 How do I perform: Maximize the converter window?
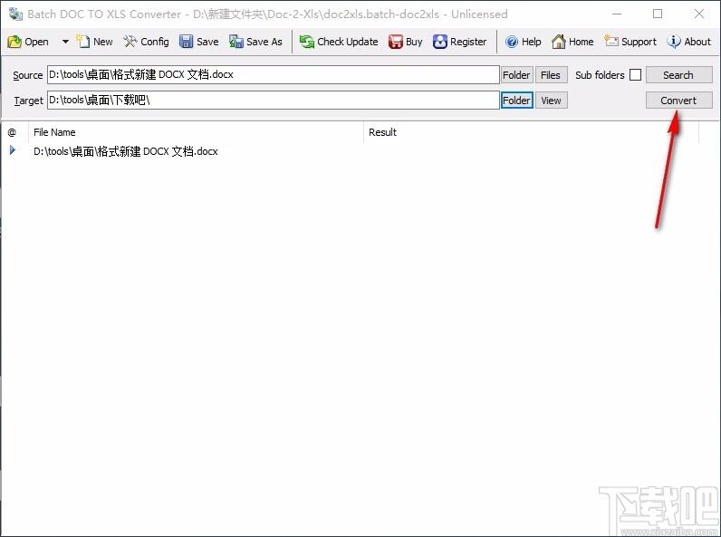pos(658,14)
